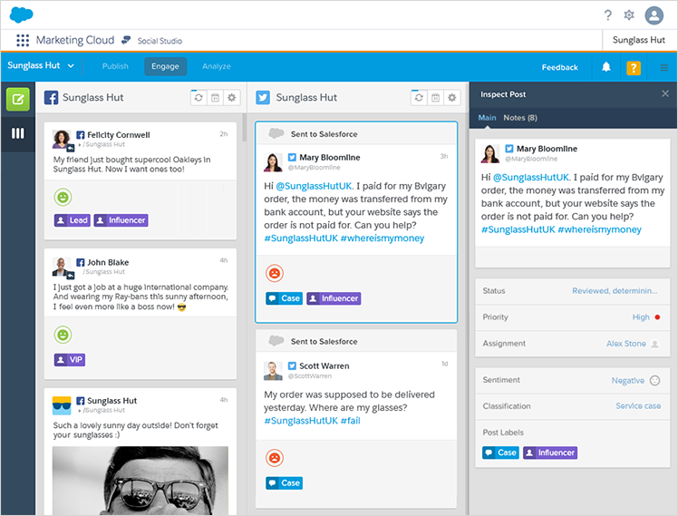Click Sunglass Hut account label at top right
Image resolution: width=678 pixels, height=516 pixels.
pyautogui.click(x=639, y=40)
